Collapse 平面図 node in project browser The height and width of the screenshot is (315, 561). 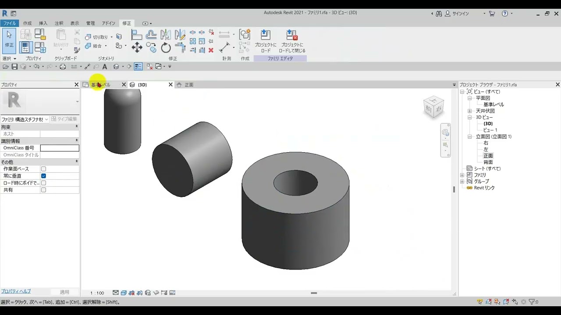[469, 98]
